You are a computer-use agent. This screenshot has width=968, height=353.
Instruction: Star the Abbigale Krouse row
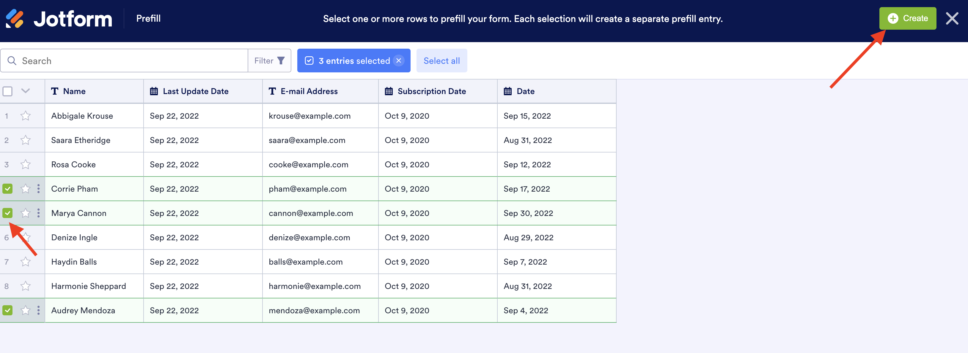[26, 116]
